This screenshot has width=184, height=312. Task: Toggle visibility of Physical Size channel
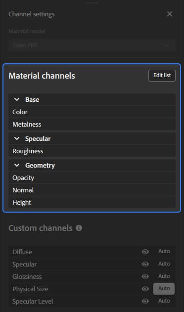coord(145,289)
